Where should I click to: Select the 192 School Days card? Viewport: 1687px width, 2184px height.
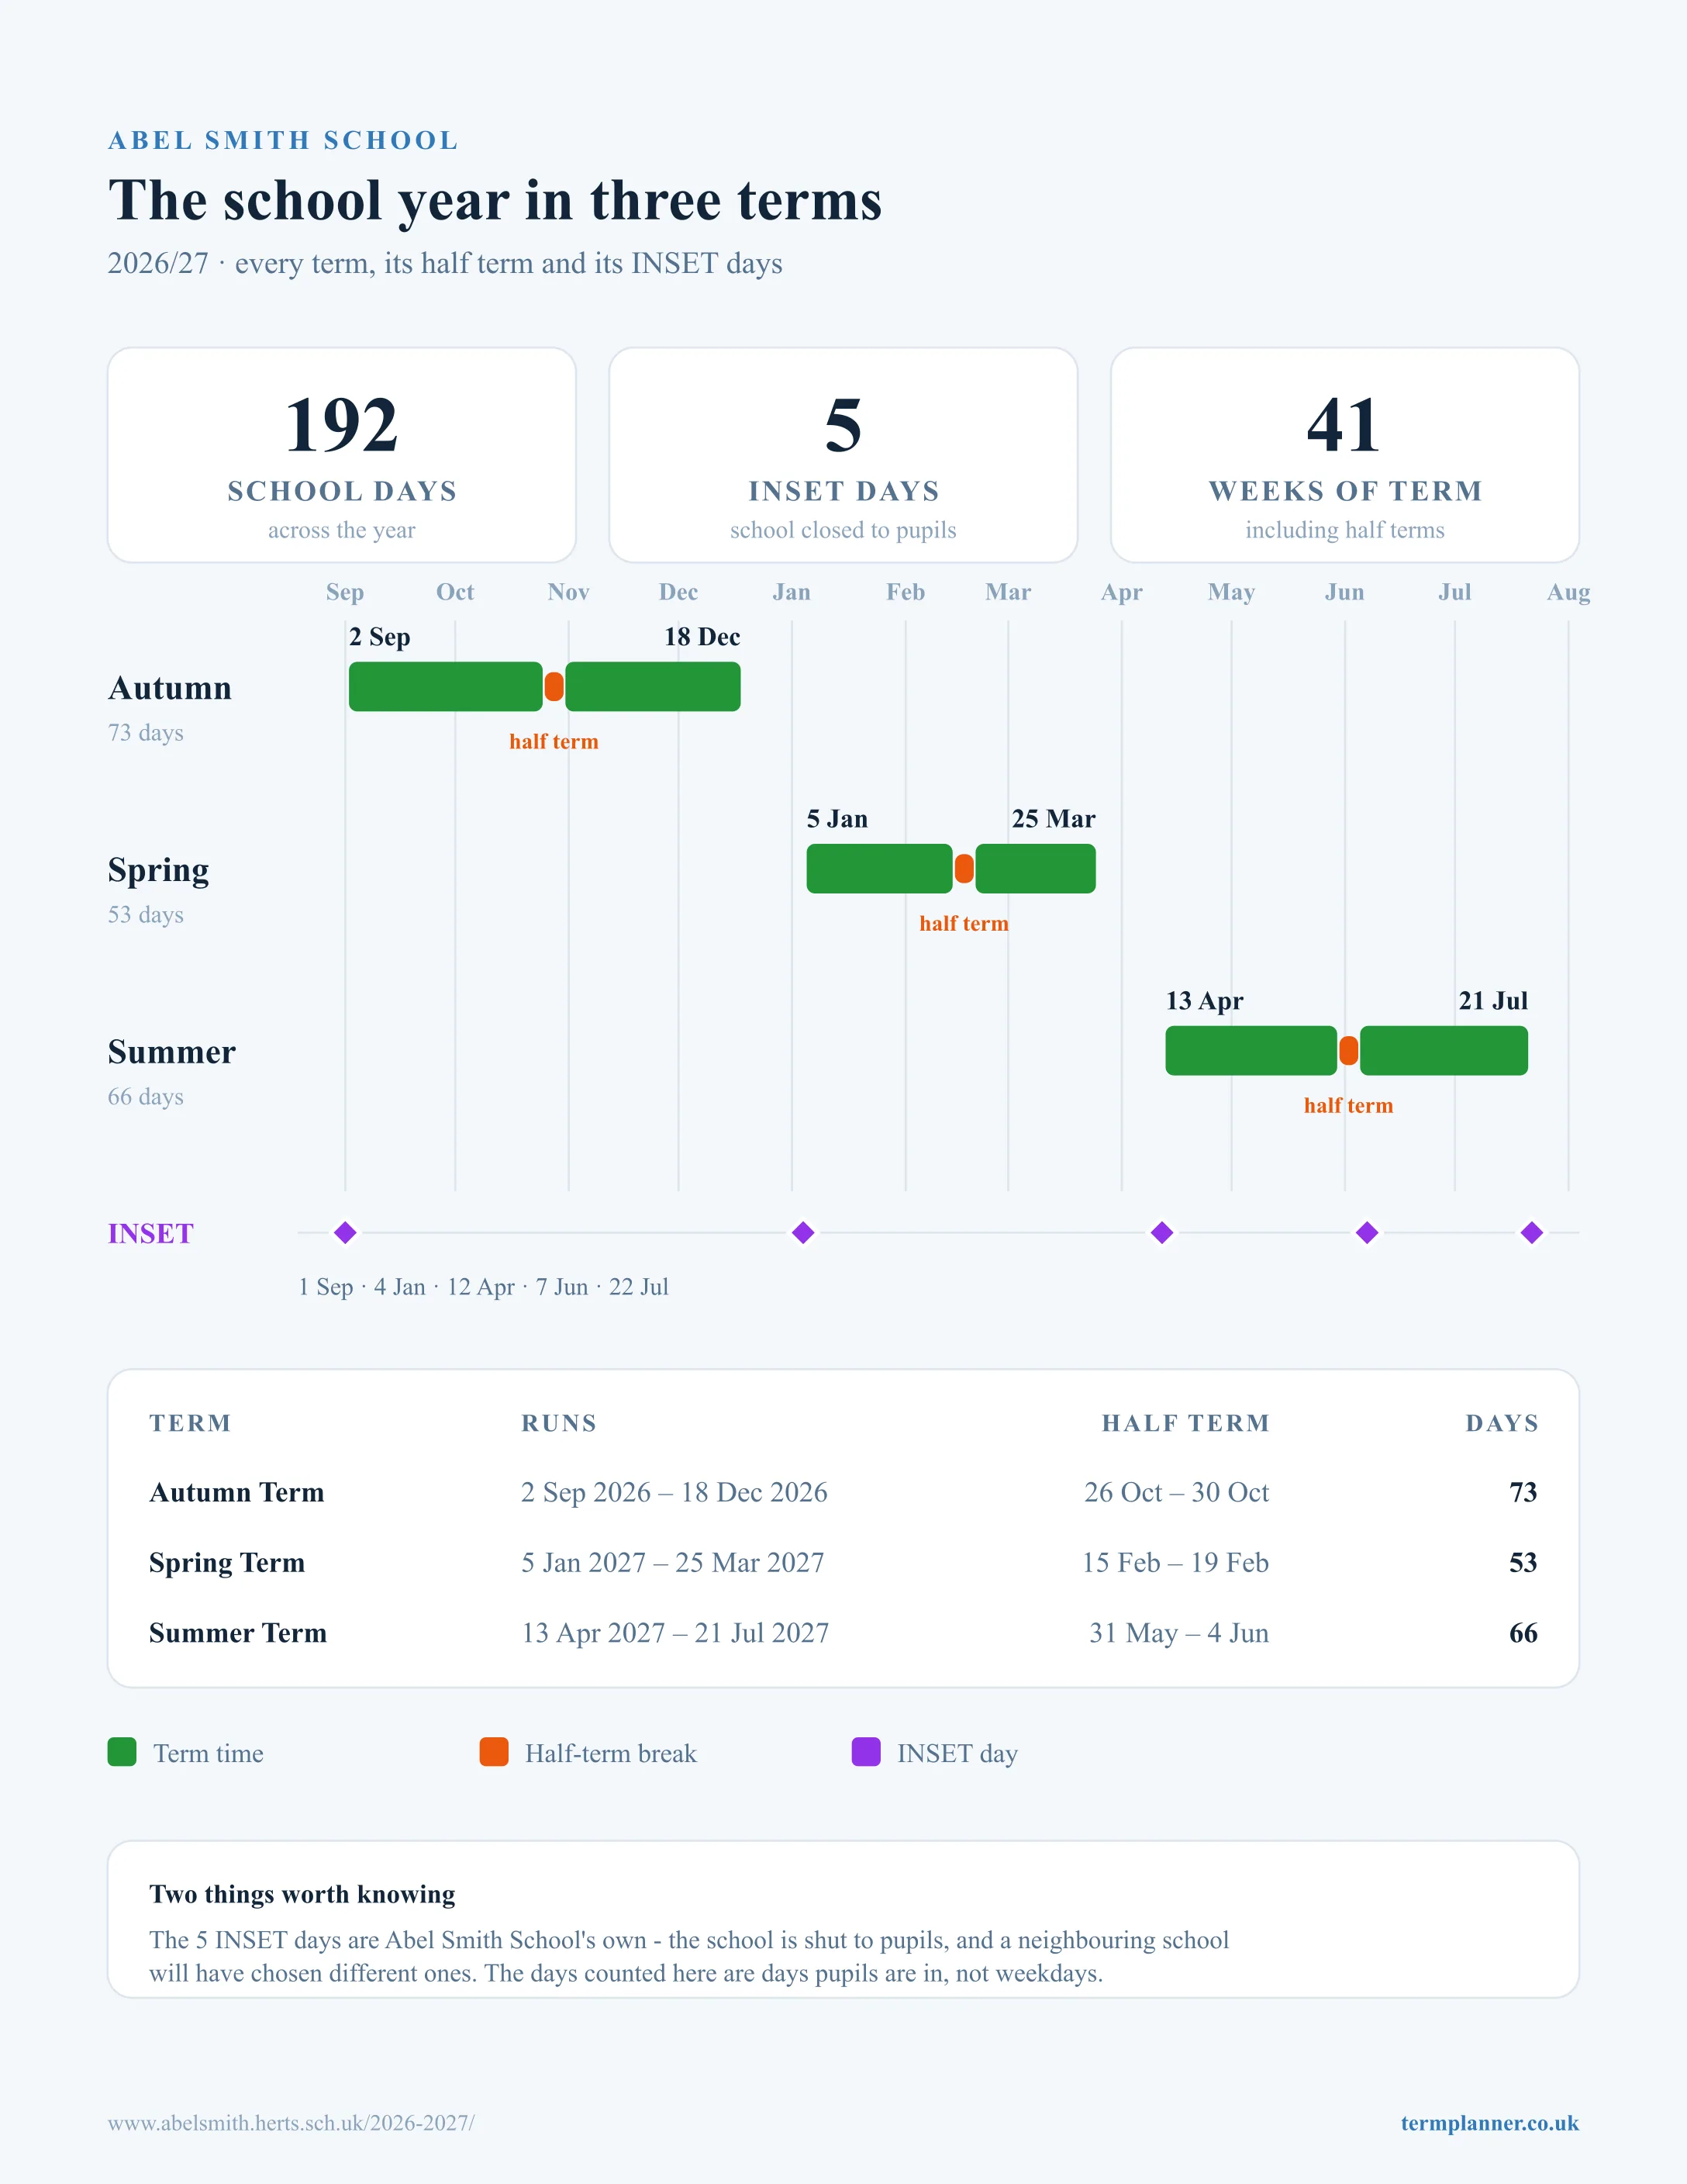pos(342,455)
